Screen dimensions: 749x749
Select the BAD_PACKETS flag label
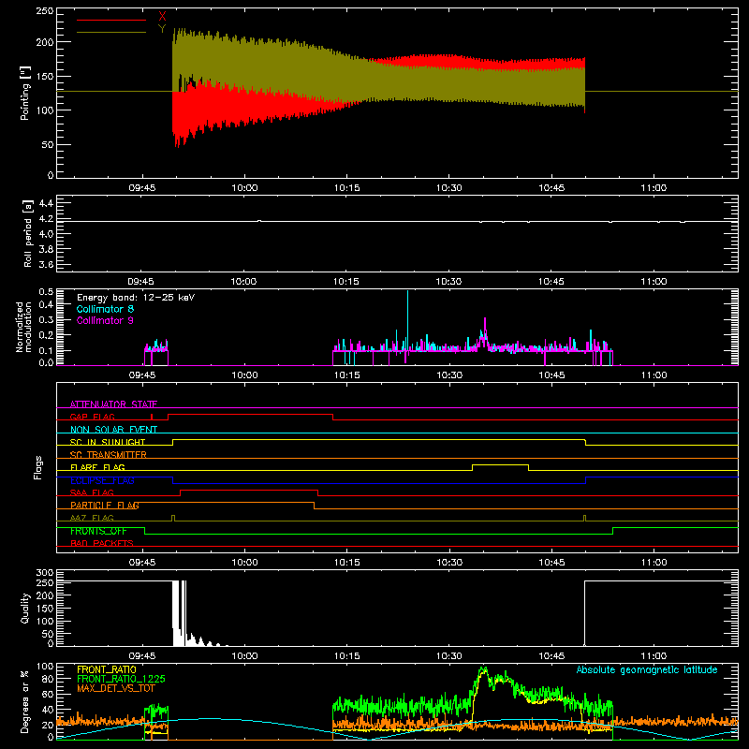coord(102,543)
